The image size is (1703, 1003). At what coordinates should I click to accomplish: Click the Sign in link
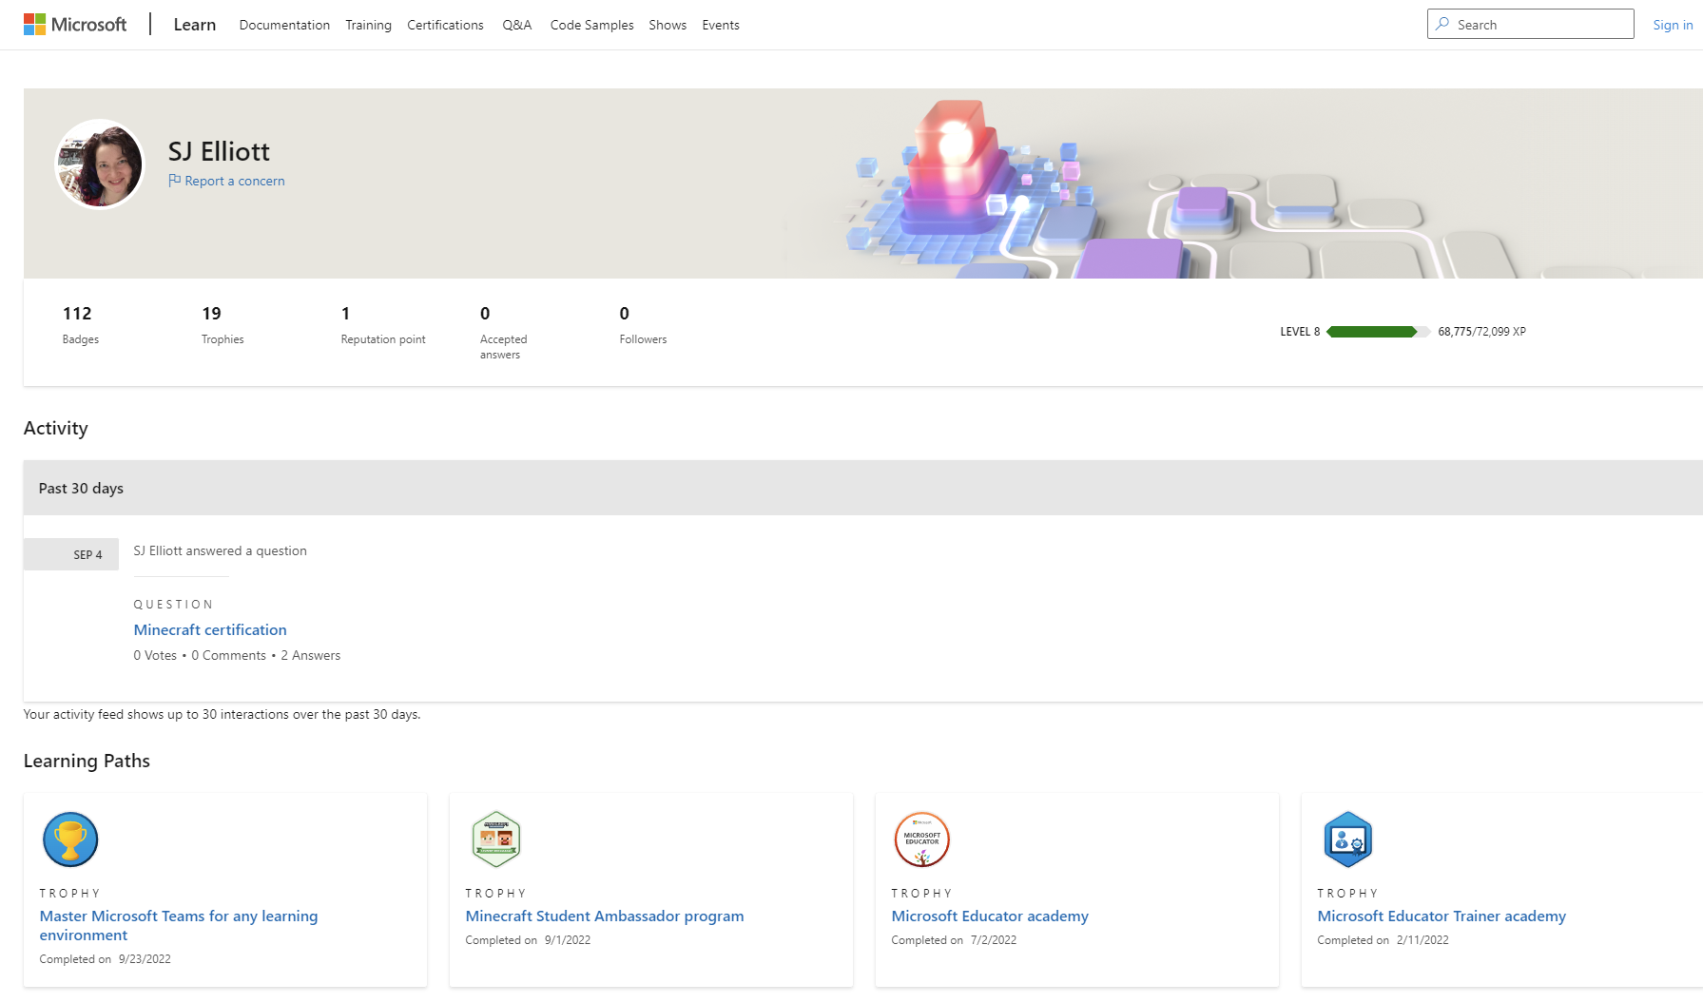(1672, 25)
